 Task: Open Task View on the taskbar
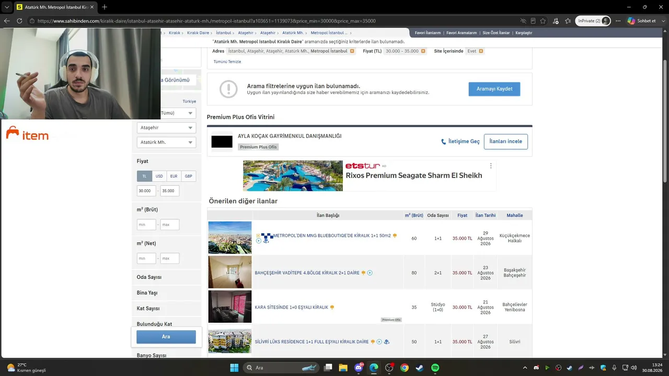click(328, 368)
